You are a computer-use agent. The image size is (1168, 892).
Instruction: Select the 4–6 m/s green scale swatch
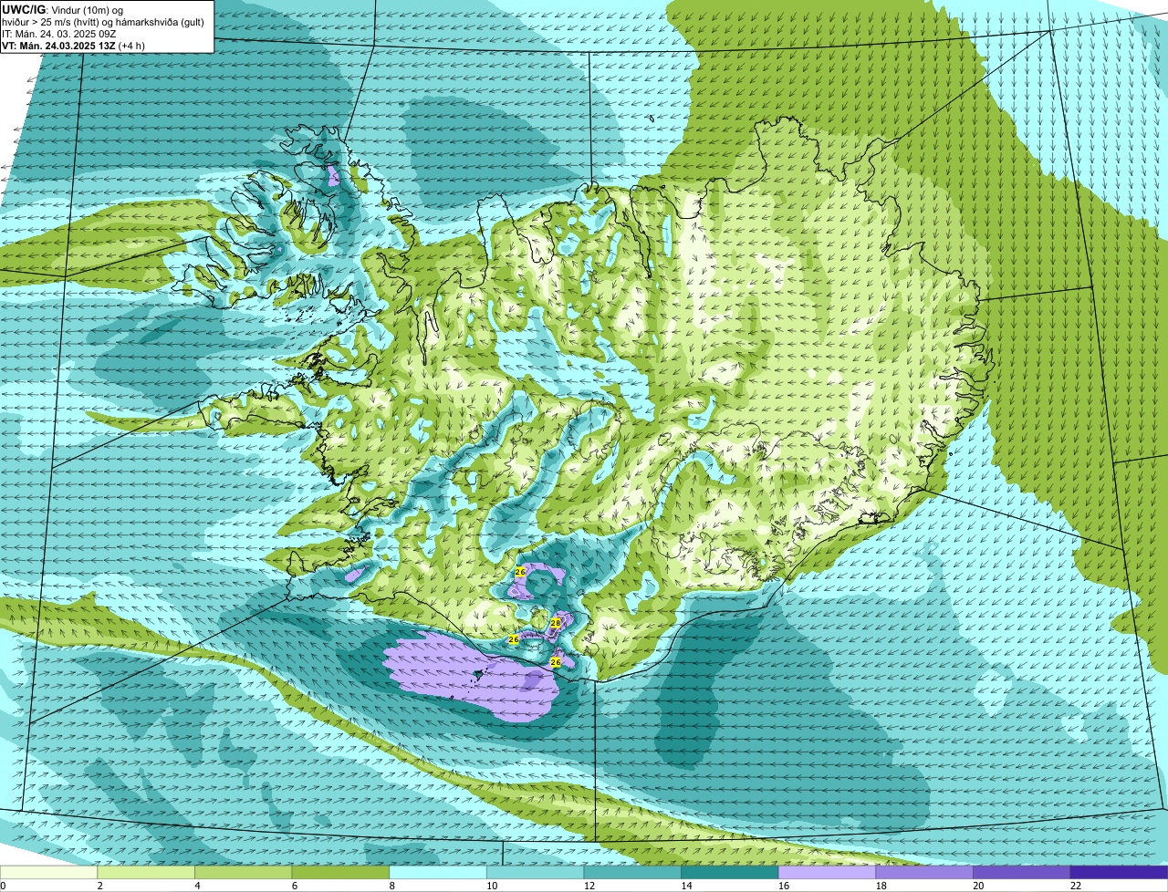tap(243, 872)
